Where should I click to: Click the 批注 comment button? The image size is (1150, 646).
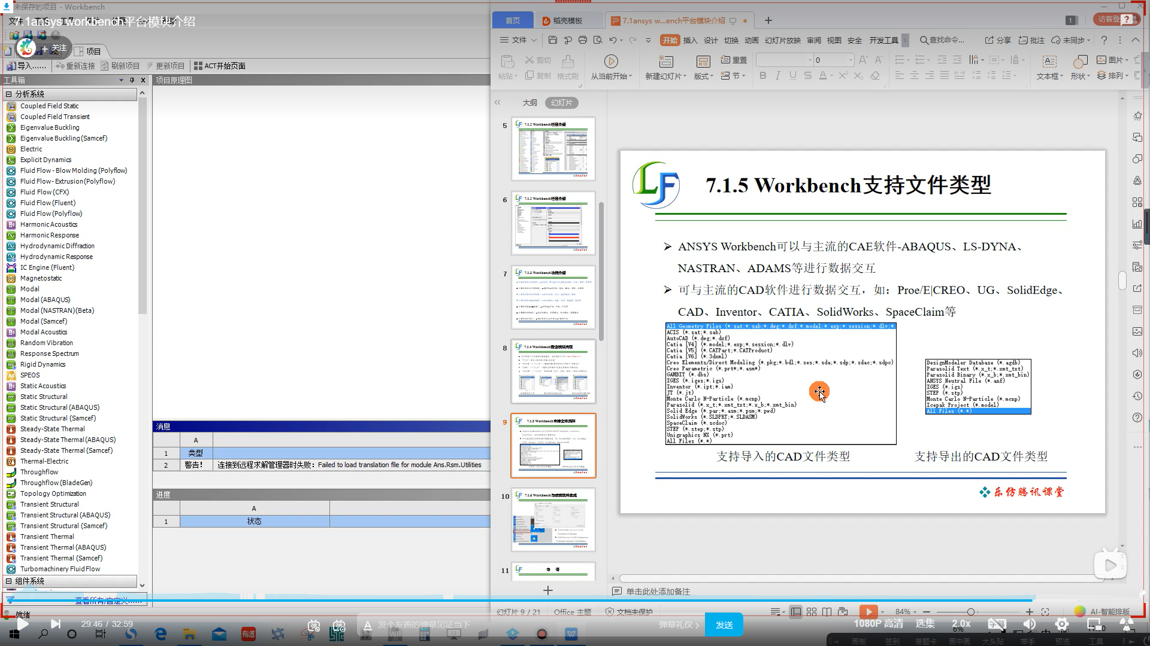coord(1031,40)
